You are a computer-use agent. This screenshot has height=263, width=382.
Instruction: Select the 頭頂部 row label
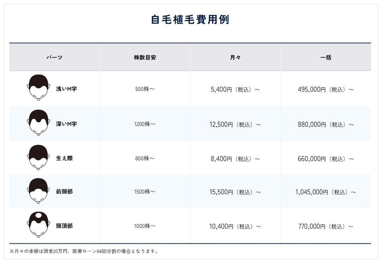click(64, 226)
